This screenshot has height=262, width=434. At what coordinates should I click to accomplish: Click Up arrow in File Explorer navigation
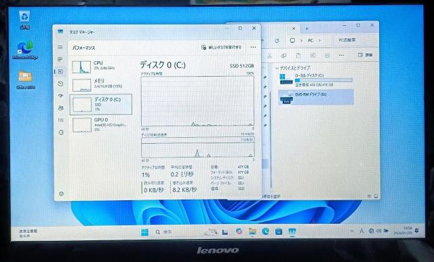(x=262, y=41)
